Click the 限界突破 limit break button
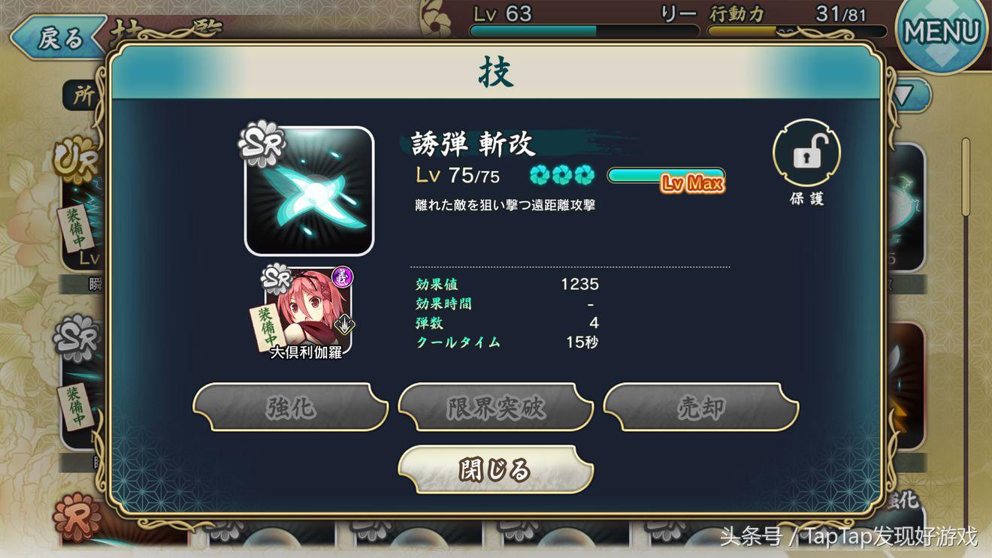This screenshot has height=558, width=992. 495,408
